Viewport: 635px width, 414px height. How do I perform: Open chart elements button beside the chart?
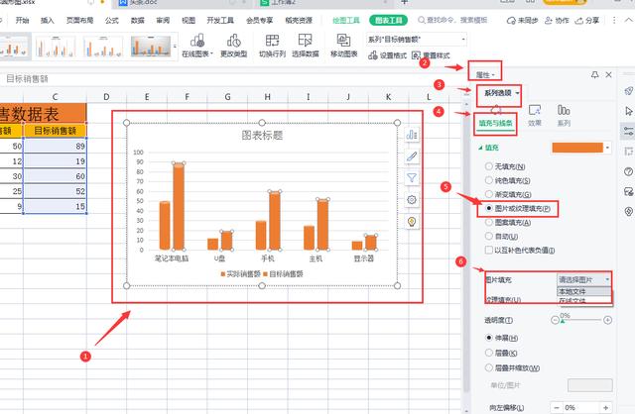412,135
